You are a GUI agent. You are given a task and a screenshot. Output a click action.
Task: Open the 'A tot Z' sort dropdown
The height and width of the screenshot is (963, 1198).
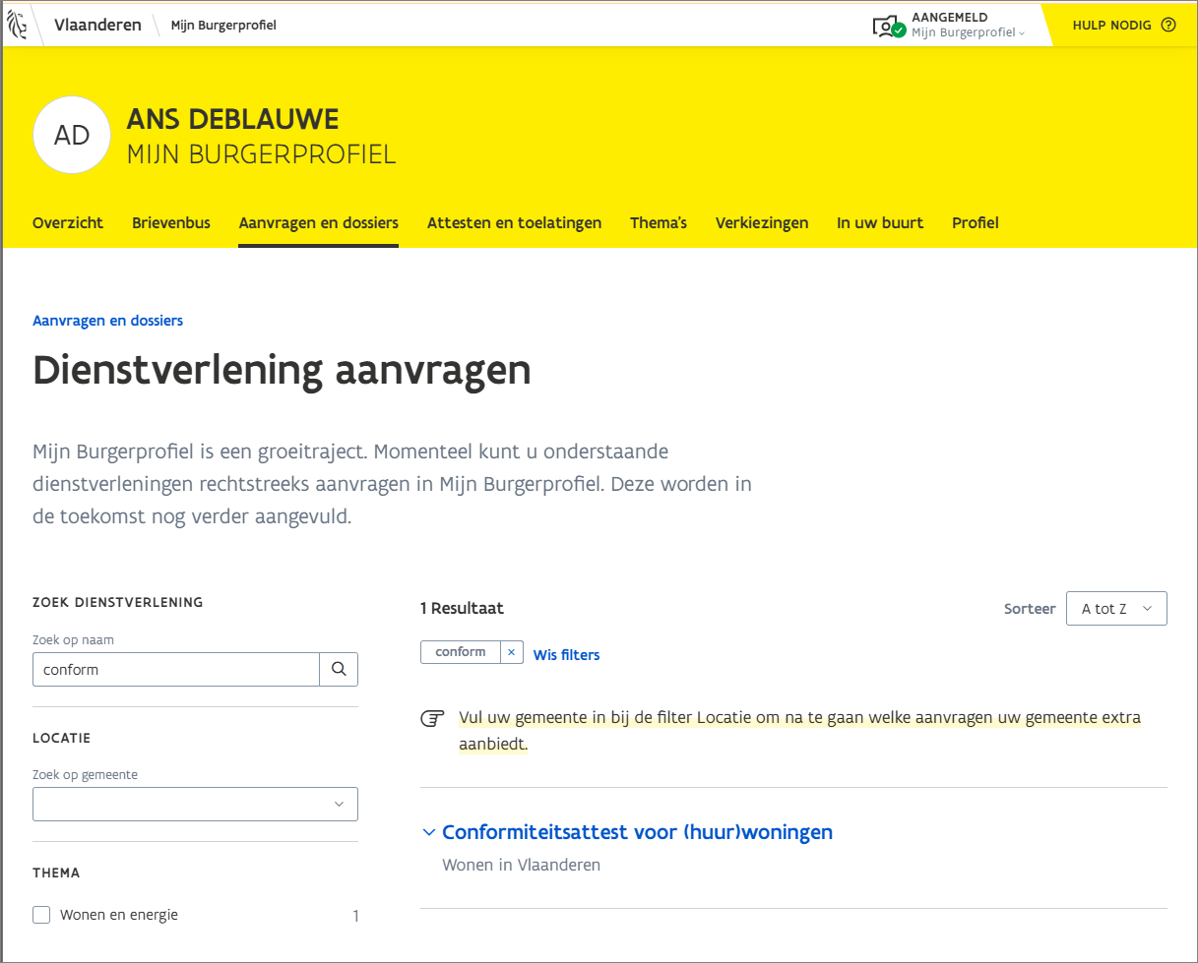point(1115,608)
